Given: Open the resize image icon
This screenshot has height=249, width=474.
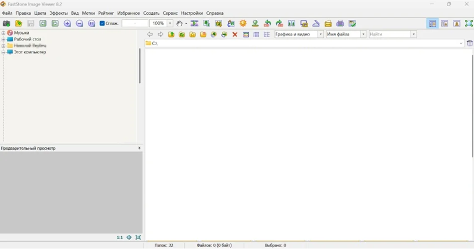Looking at the screenshot, I should (x=206, y=23).
